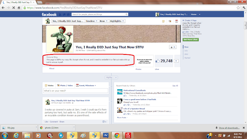Screen dimensions: 247x139
Task: Click Share under the puke post
Action: tap(62, 122)
